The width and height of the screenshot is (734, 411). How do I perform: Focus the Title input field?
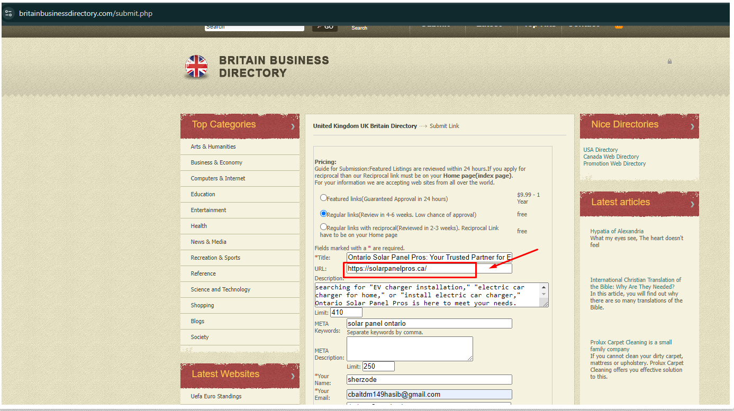(x=429, y=257)
